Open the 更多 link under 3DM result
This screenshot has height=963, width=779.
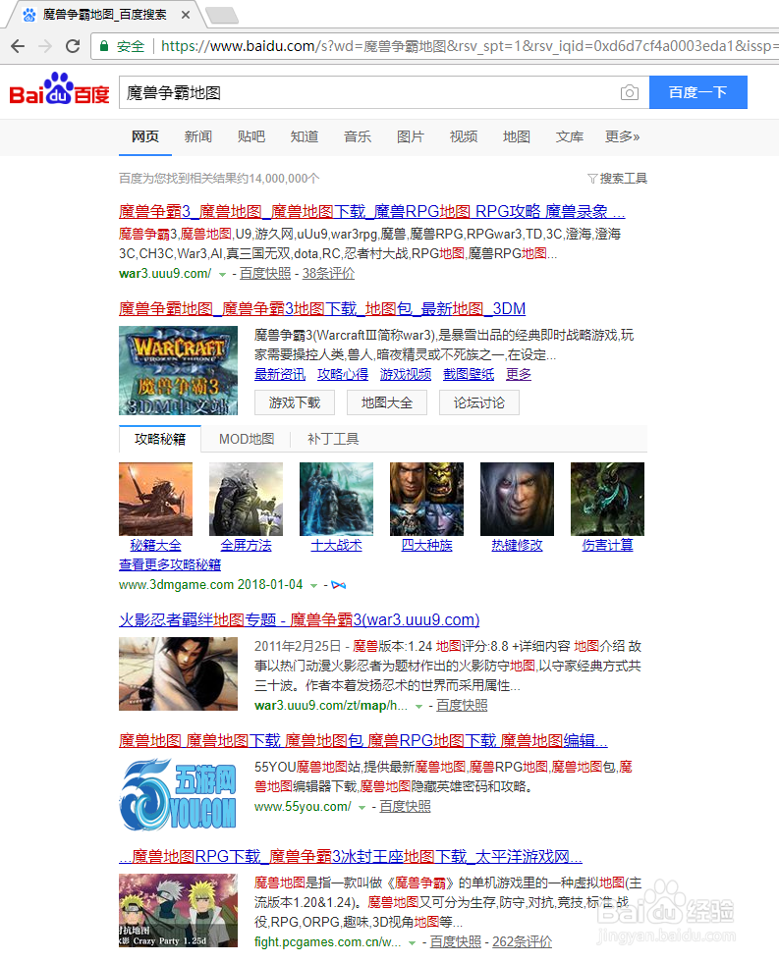coord(519,374)
